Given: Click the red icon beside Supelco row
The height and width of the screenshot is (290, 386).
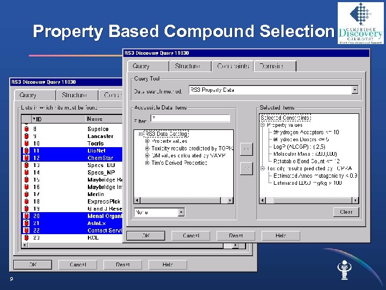Looking at the screenshot, I should tap(26, 129).
